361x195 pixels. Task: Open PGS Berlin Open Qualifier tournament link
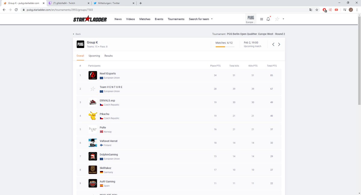pos(256,34)
